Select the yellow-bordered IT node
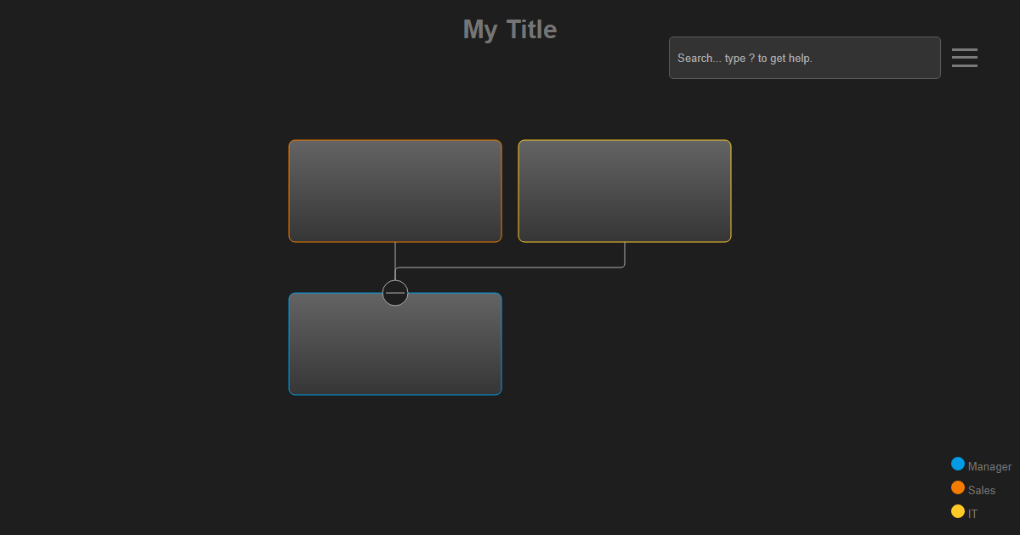 click(625, 191)
